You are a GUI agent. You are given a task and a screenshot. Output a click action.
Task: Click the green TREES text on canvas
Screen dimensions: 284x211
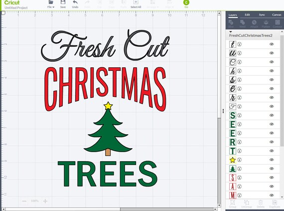(x=108, y=174)
